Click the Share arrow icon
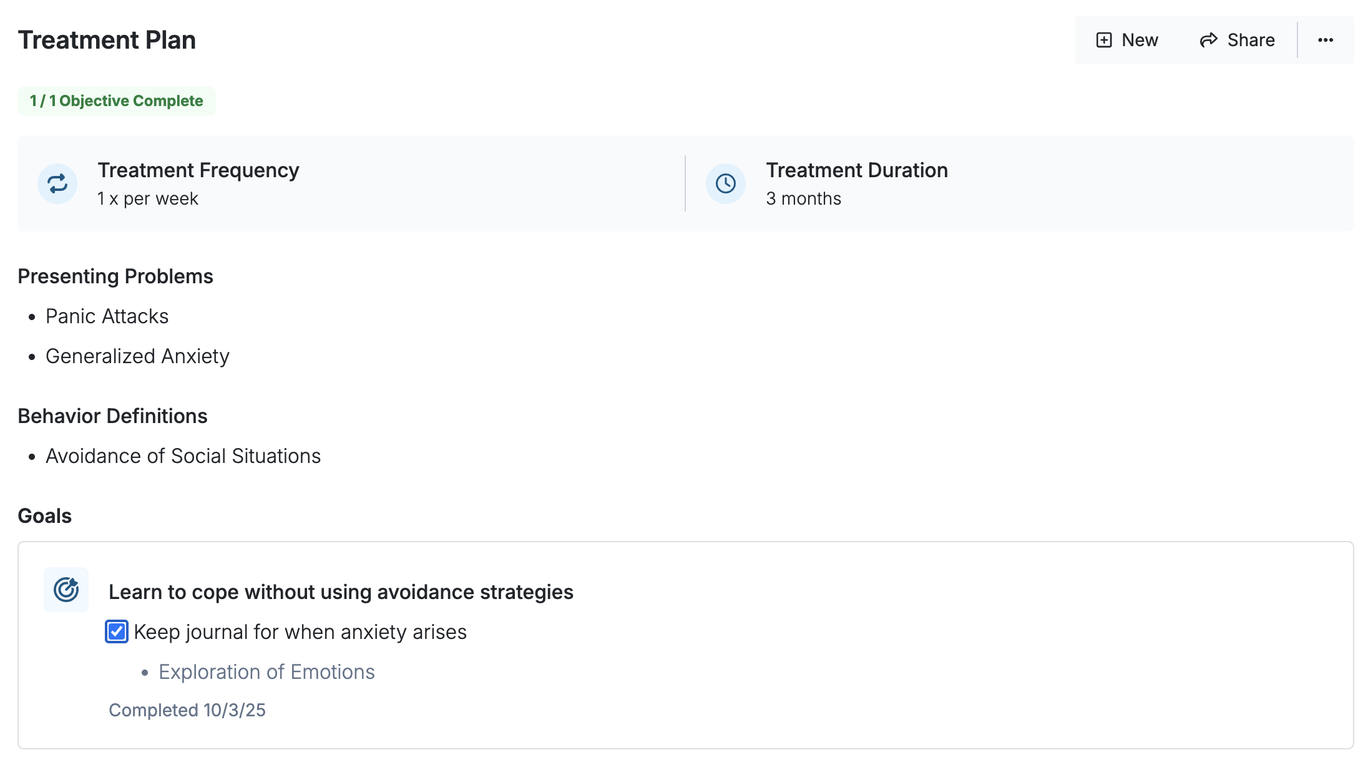Viewport: 1368px width, 760px height. 1208,40
